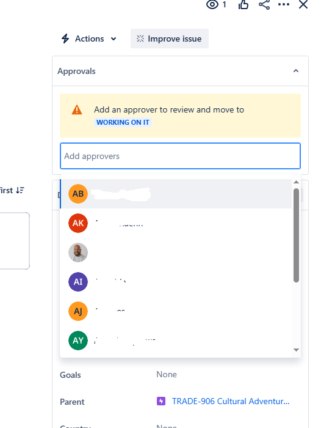The width and height of the screenshot is (321, 428).
Task: Pick the orange AJ avatar user
Action: [176, 311]
